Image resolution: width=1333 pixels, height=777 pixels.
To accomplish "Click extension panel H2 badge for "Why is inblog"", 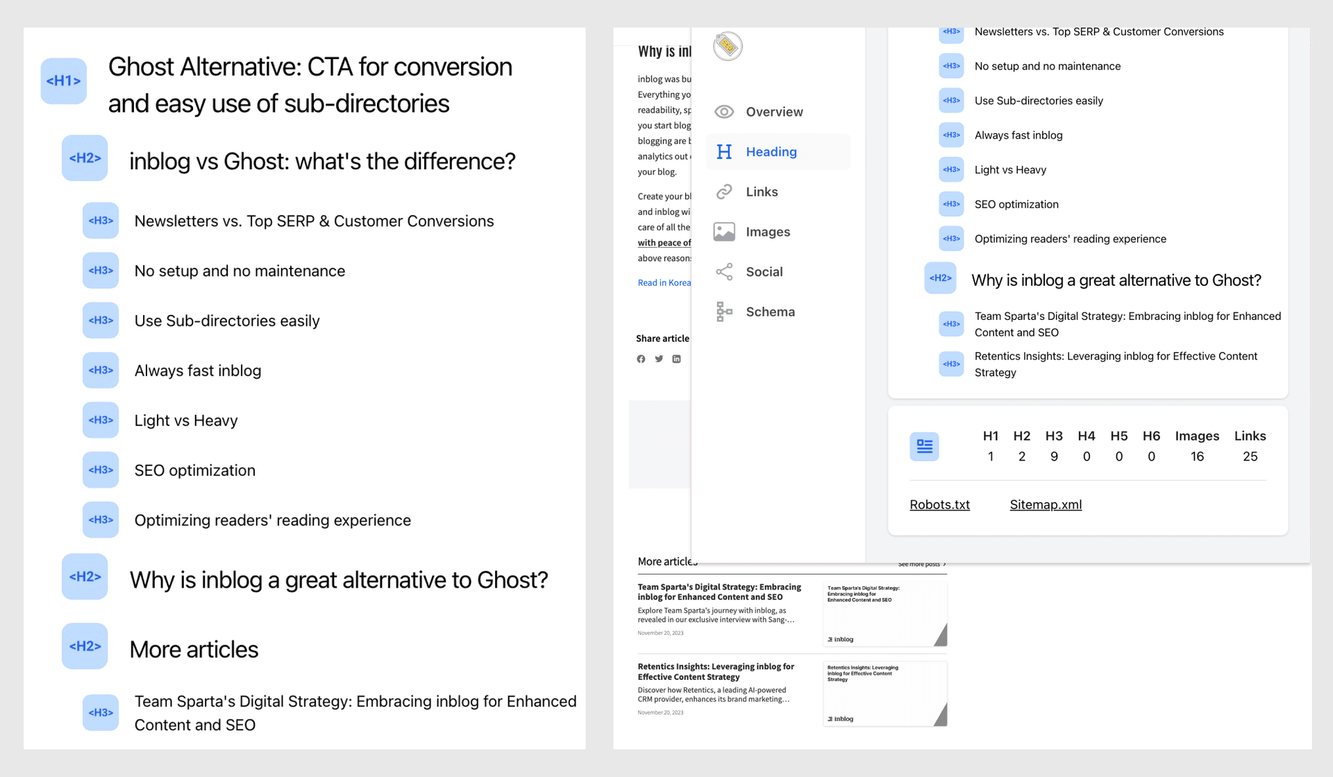I will 940,278.
